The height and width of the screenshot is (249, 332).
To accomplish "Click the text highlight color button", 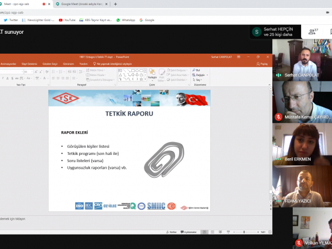I will pos(37,78).
